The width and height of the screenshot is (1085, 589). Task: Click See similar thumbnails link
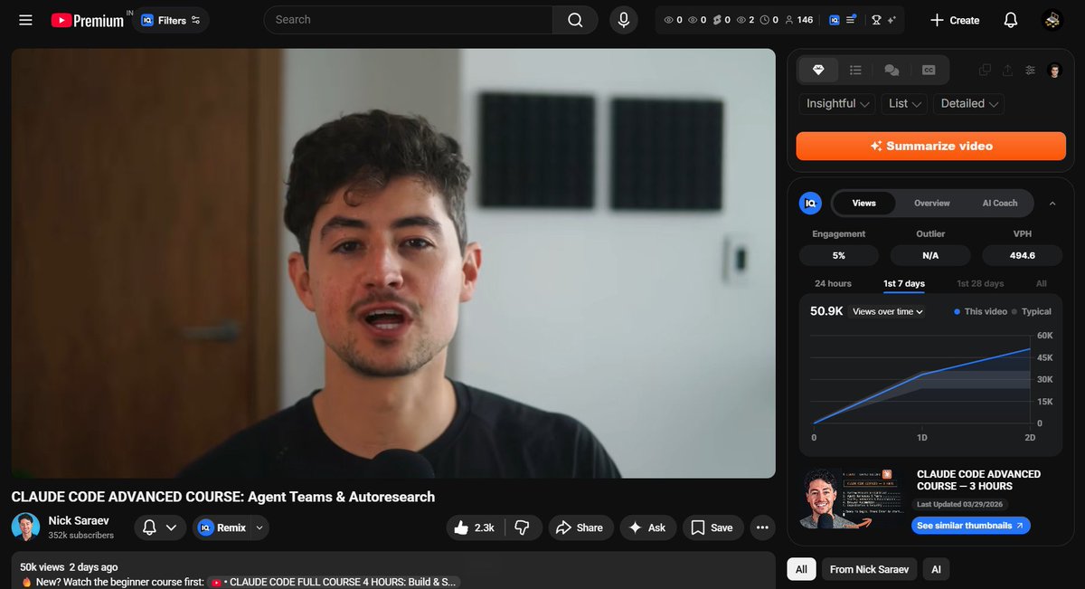point(970,526)
